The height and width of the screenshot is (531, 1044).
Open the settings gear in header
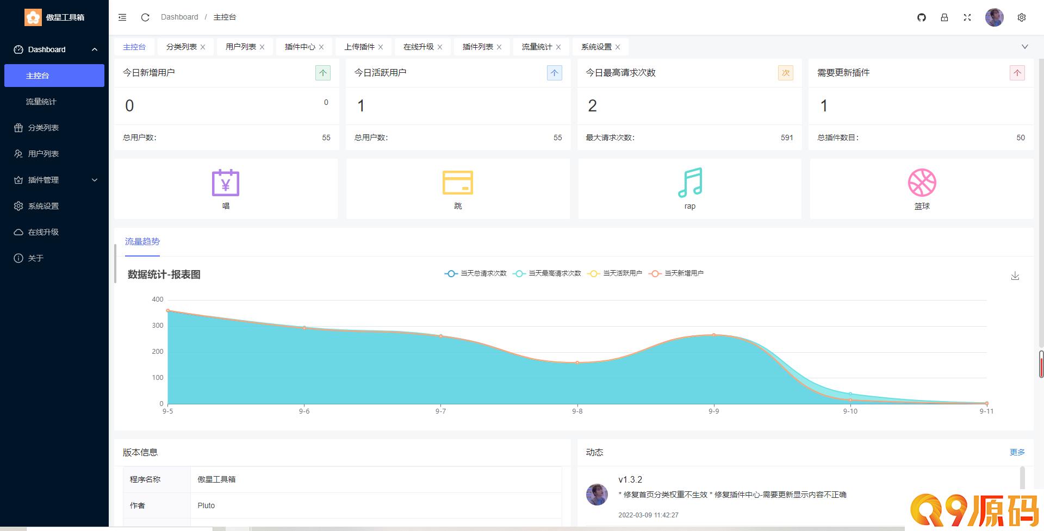click(x=1022, y=17)
